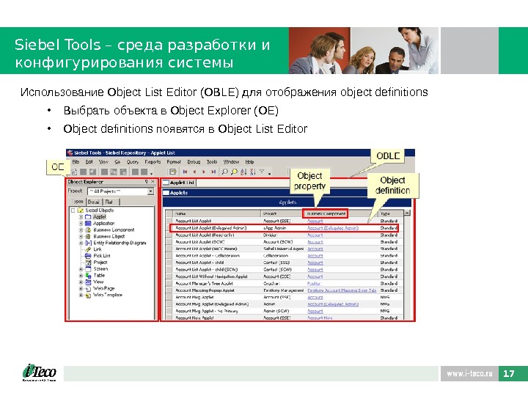Click the New Query magnifier icon
The height and width of the screenshot is (396, 528).
224,172
